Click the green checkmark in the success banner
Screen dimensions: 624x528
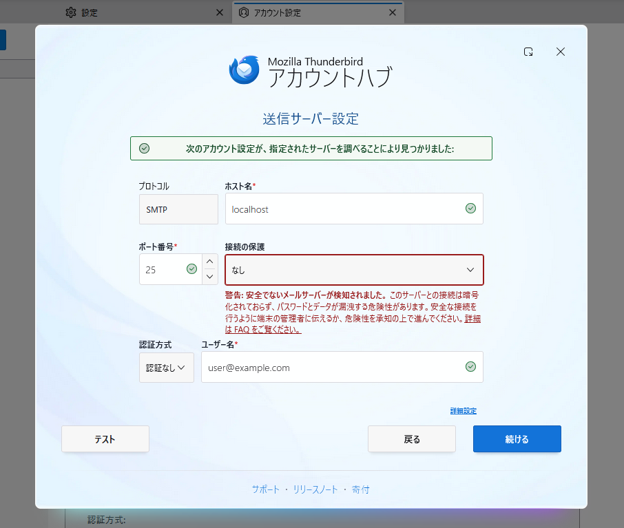point(145,148)
